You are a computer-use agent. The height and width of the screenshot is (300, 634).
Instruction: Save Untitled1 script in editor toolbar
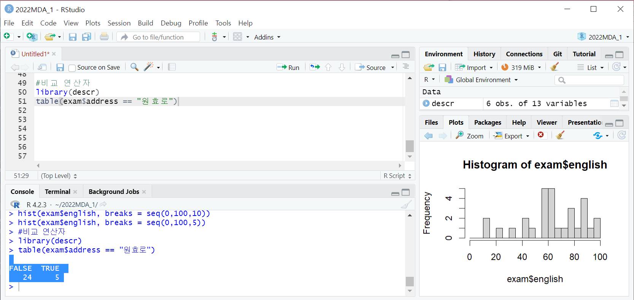tap(60, 67)
